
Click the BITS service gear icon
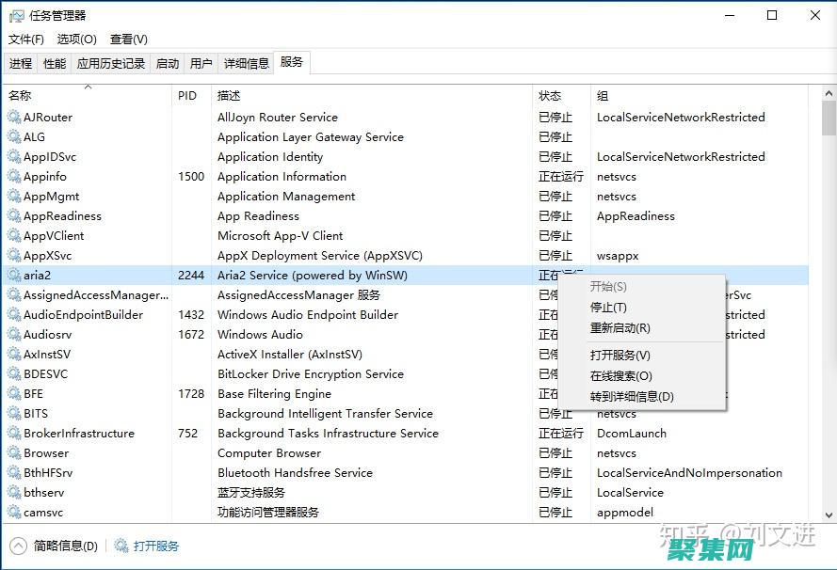(x=13, y=413)
